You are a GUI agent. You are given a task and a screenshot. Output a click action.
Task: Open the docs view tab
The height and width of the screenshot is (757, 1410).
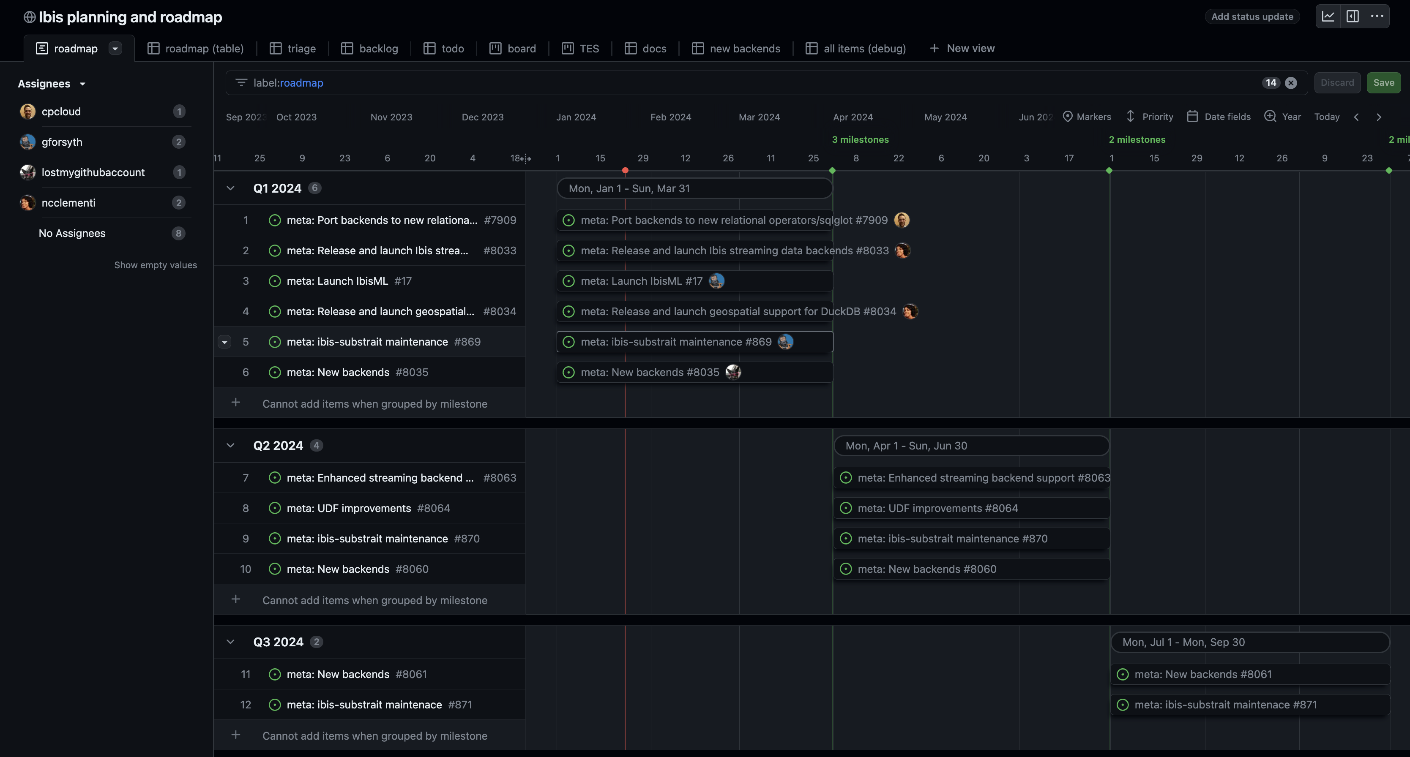[645, 48]
